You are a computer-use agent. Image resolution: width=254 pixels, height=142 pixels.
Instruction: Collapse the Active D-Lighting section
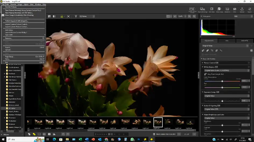[x=202, y=106]
